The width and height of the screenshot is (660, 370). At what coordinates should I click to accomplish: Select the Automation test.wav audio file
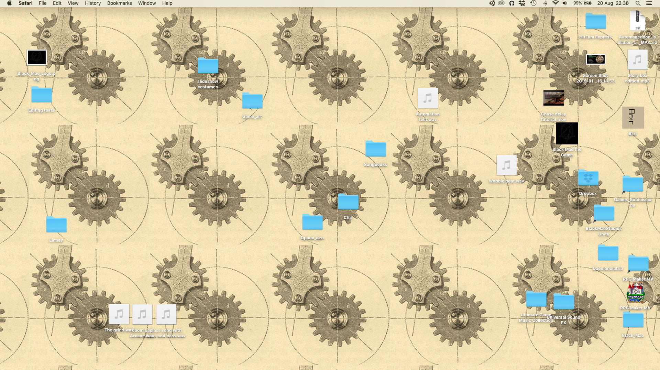click(428, 98)
